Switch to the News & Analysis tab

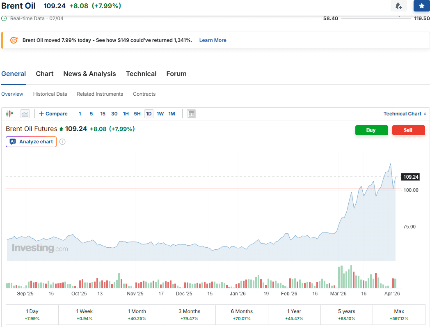click(x=89, y=74)
